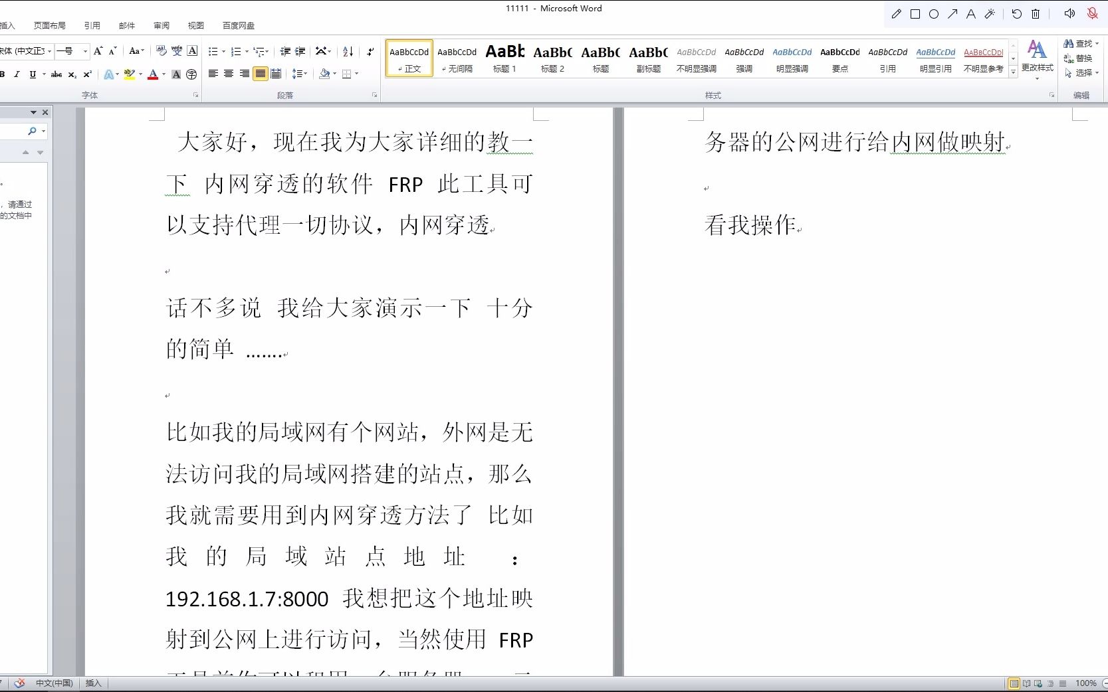The width and height of the screenshot is (1108, 692).
Task: Center the text
Action: [x=229, y=74]
